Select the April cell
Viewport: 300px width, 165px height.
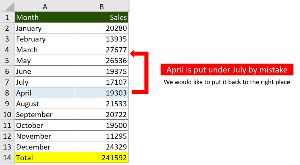45,93
